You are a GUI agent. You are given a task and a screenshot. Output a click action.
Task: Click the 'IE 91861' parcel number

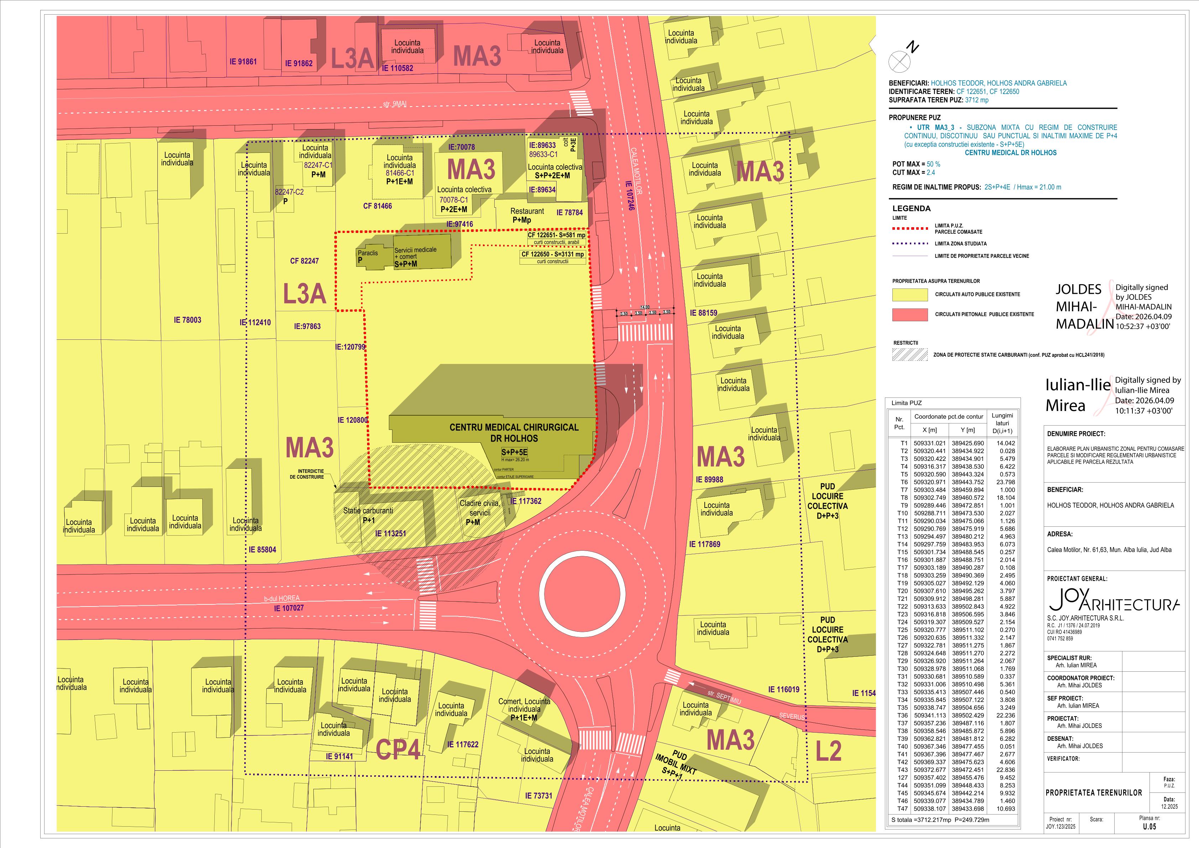click(243, 62)
